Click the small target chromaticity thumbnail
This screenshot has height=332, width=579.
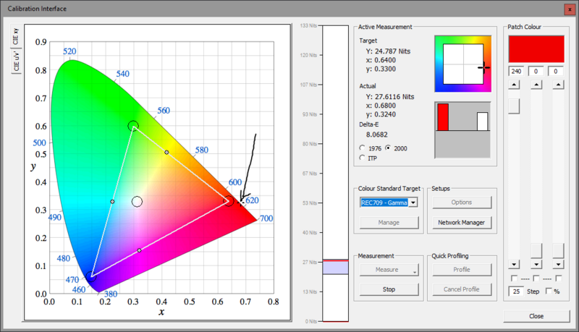463,64
